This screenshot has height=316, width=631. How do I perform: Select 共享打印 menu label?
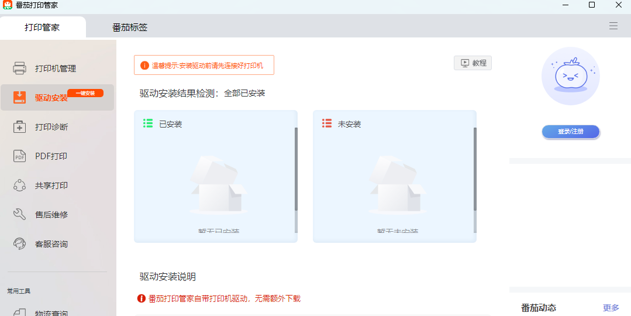click(51, 186)
